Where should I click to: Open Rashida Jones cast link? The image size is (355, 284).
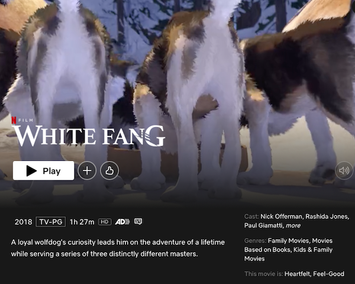[327, 217]
